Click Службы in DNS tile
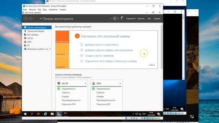The height and width of the screenshot is (123, 219). click(100, 96)
